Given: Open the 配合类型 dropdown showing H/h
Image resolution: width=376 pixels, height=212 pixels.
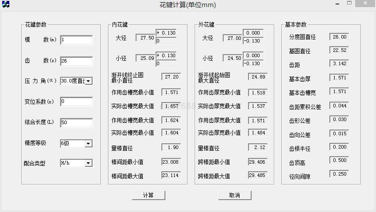Looking at the screenshot, I should click(88, 163).
